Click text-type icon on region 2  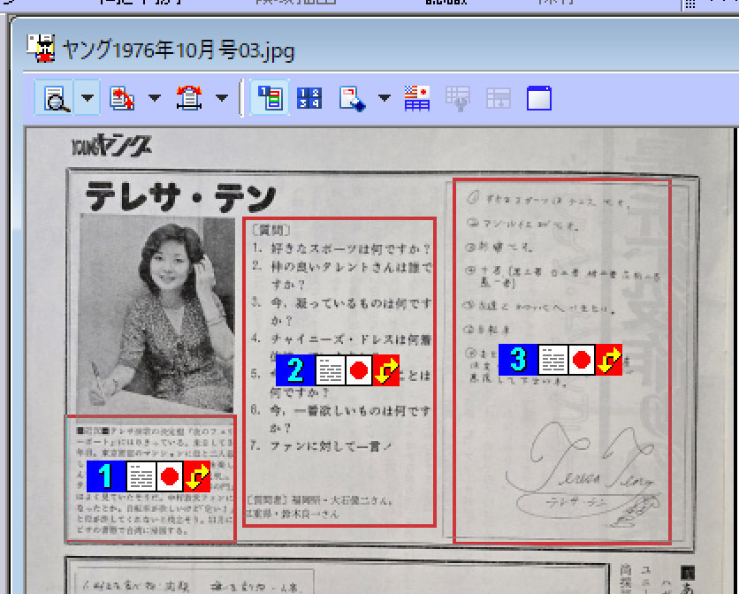pyautogui.click(x=331, y=371)
